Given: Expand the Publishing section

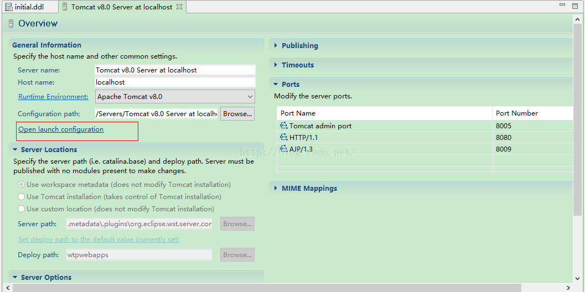Looking at the screenshot, I should [x=276, y=45].
